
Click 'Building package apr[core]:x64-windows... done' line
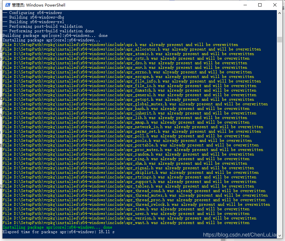pos(55,36)
